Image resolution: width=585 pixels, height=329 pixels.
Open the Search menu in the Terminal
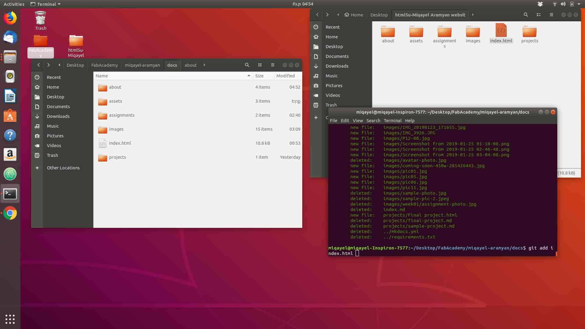(x=373, y=121)
